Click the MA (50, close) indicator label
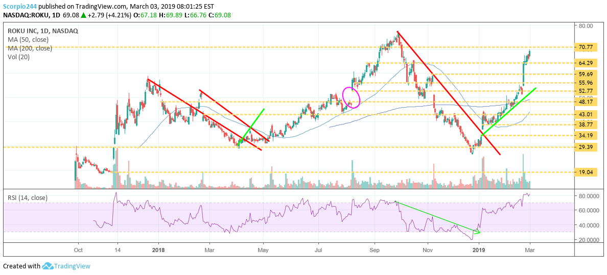Image resolution: width=607 pixels, height=275 pixels. coord(28,40)
